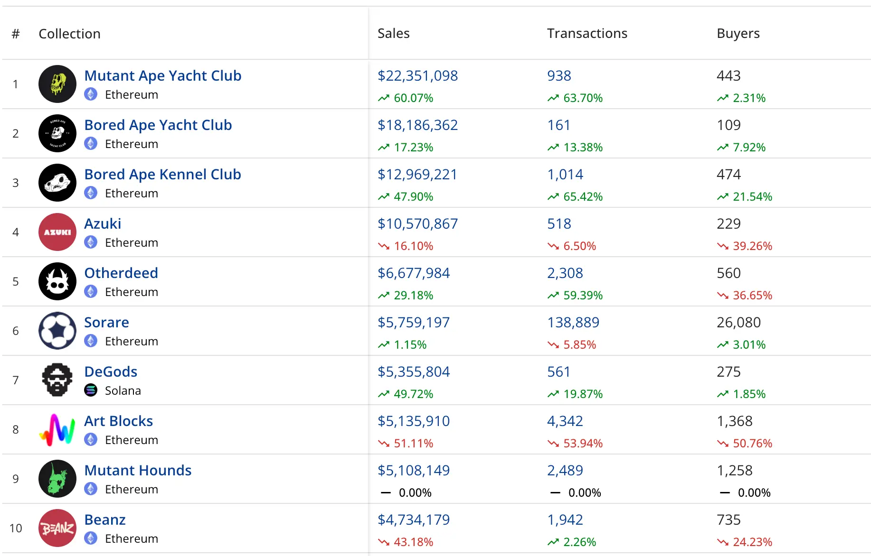Click the 65.42% transactions increase figure
This screenshot has height=556, width=871.
click(x=583, y=197)
